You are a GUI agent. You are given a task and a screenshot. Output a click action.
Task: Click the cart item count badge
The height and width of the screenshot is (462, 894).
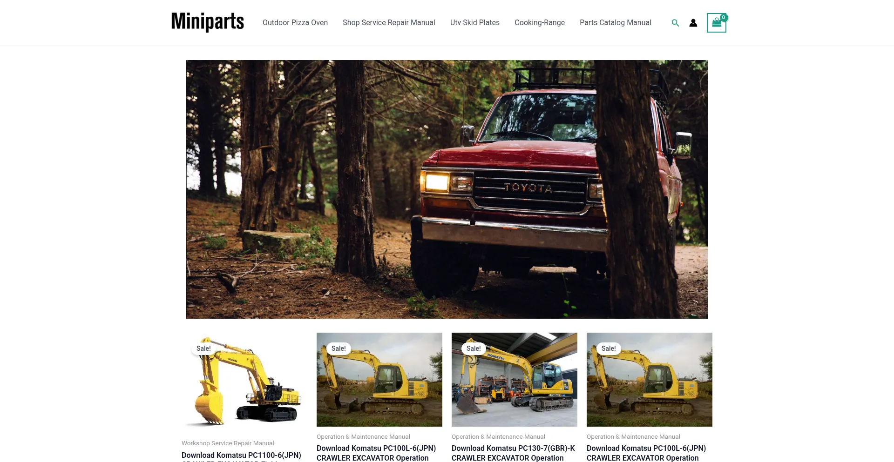[x=724, y=18]
